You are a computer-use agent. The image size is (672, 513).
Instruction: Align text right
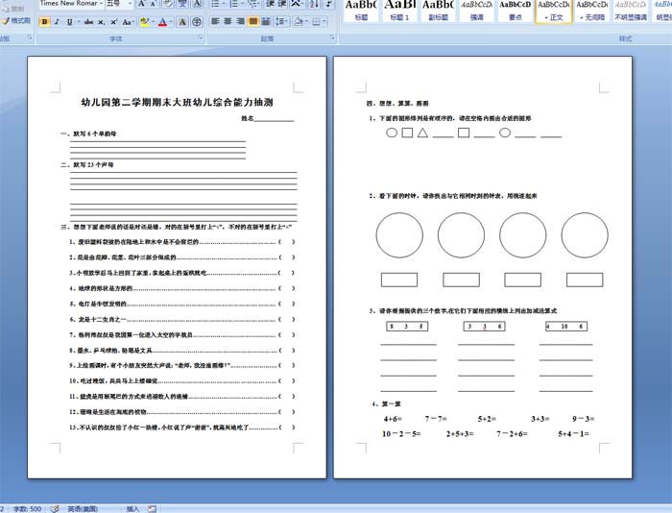point(241,21)
